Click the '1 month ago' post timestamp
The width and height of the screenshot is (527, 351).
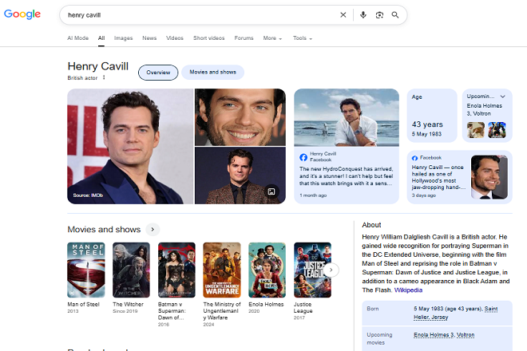[x=313, y=195]
